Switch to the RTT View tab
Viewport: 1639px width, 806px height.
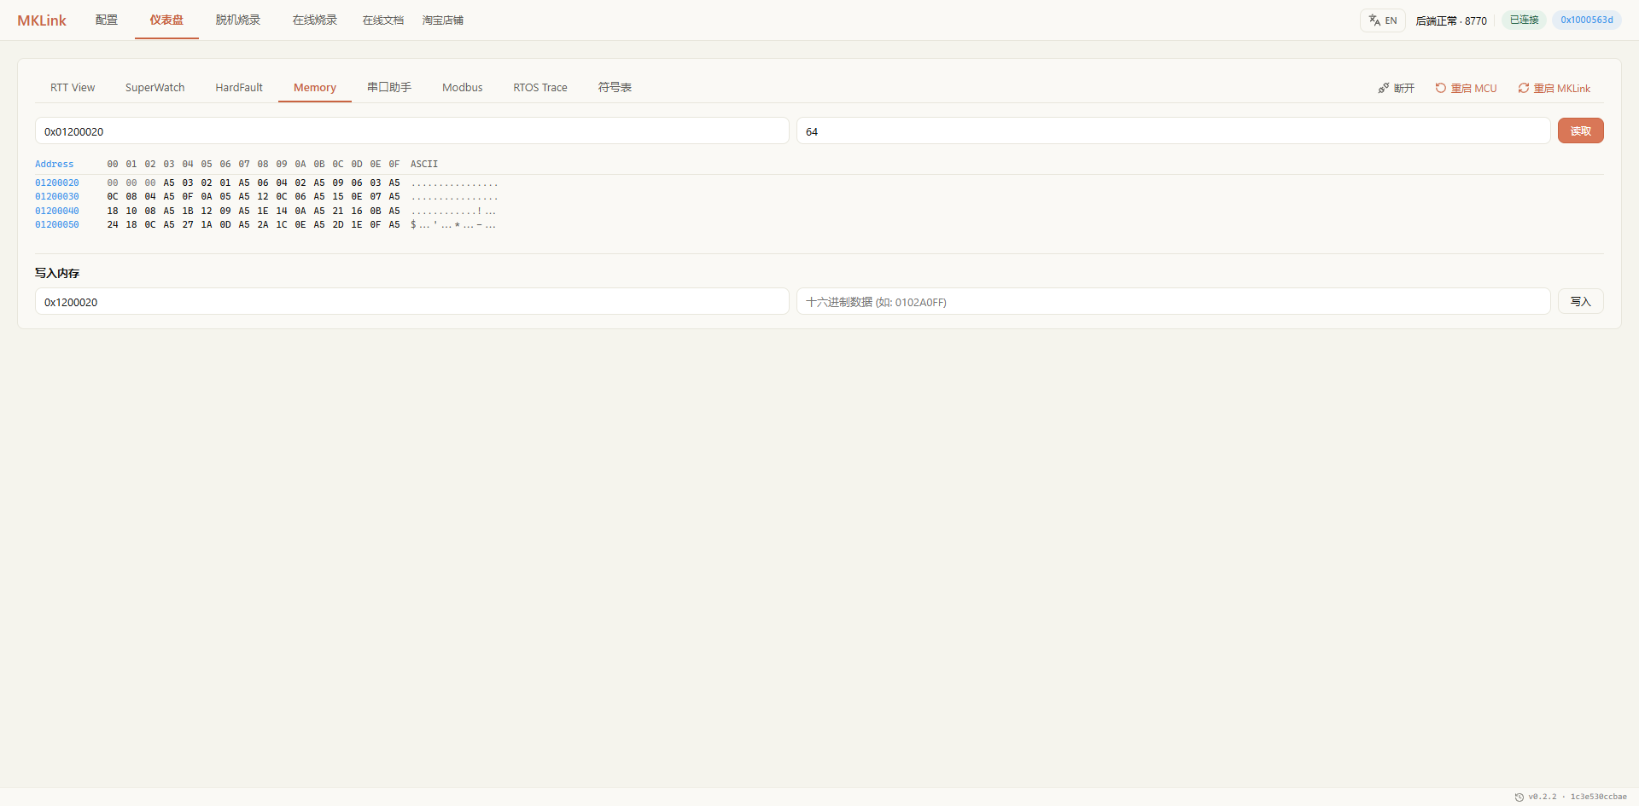(x=73, y=87)
